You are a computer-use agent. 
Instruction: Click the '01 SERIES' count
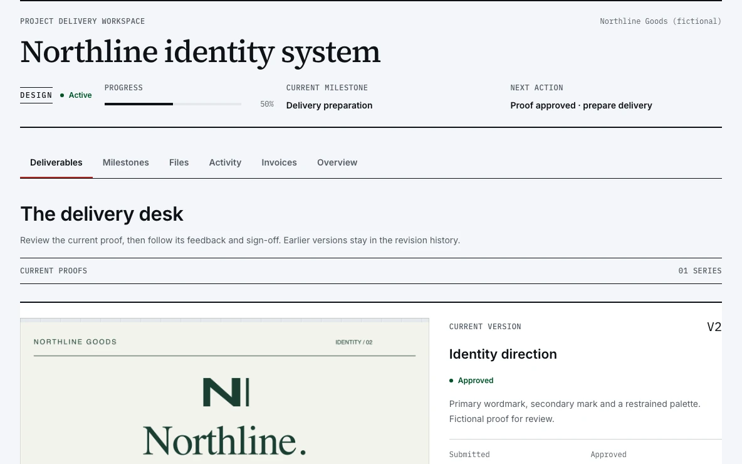click(700, 271)
